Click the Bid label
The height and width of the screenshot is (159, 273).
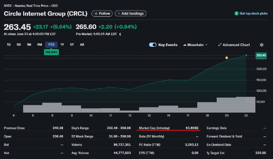[6, 145]
